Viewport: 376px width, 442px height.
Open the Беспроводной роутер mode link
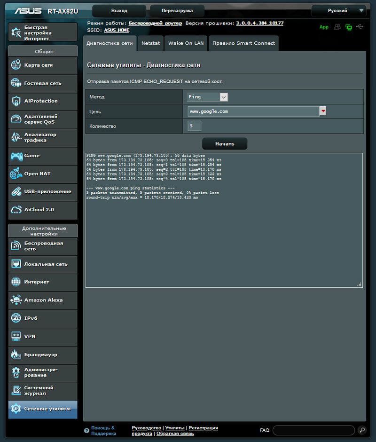point(155,23)
